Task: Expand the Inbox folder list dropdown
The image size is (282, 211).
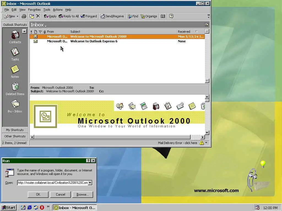Action: click(x=45, y=26)
